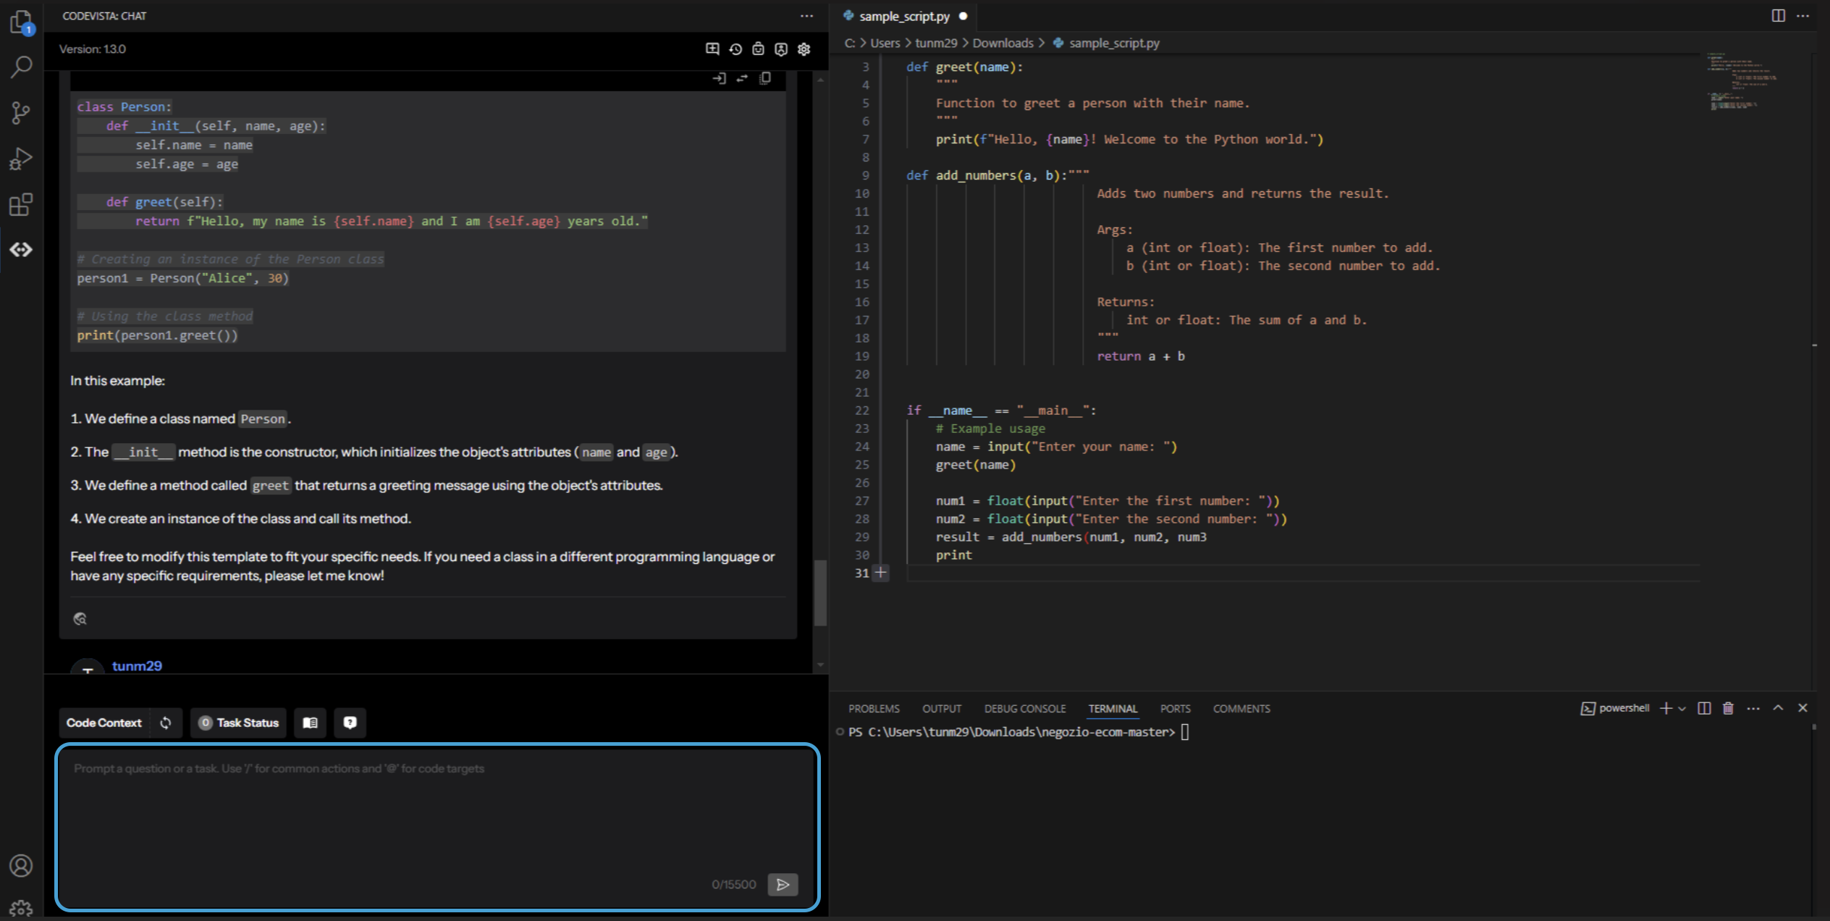1830x921 pixels.
Task: Click the Downloads breadcrumb segment
Action: pos(1003,43)
